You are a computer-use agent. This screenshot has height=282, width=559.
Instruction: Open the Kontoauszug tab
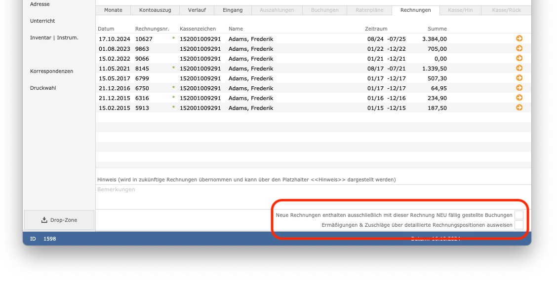pos(155,10)
